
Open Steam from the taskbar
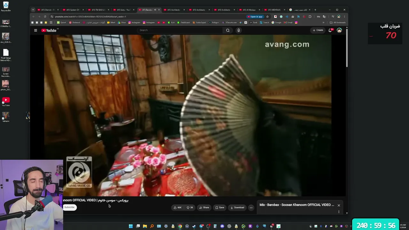coord(194,226)
